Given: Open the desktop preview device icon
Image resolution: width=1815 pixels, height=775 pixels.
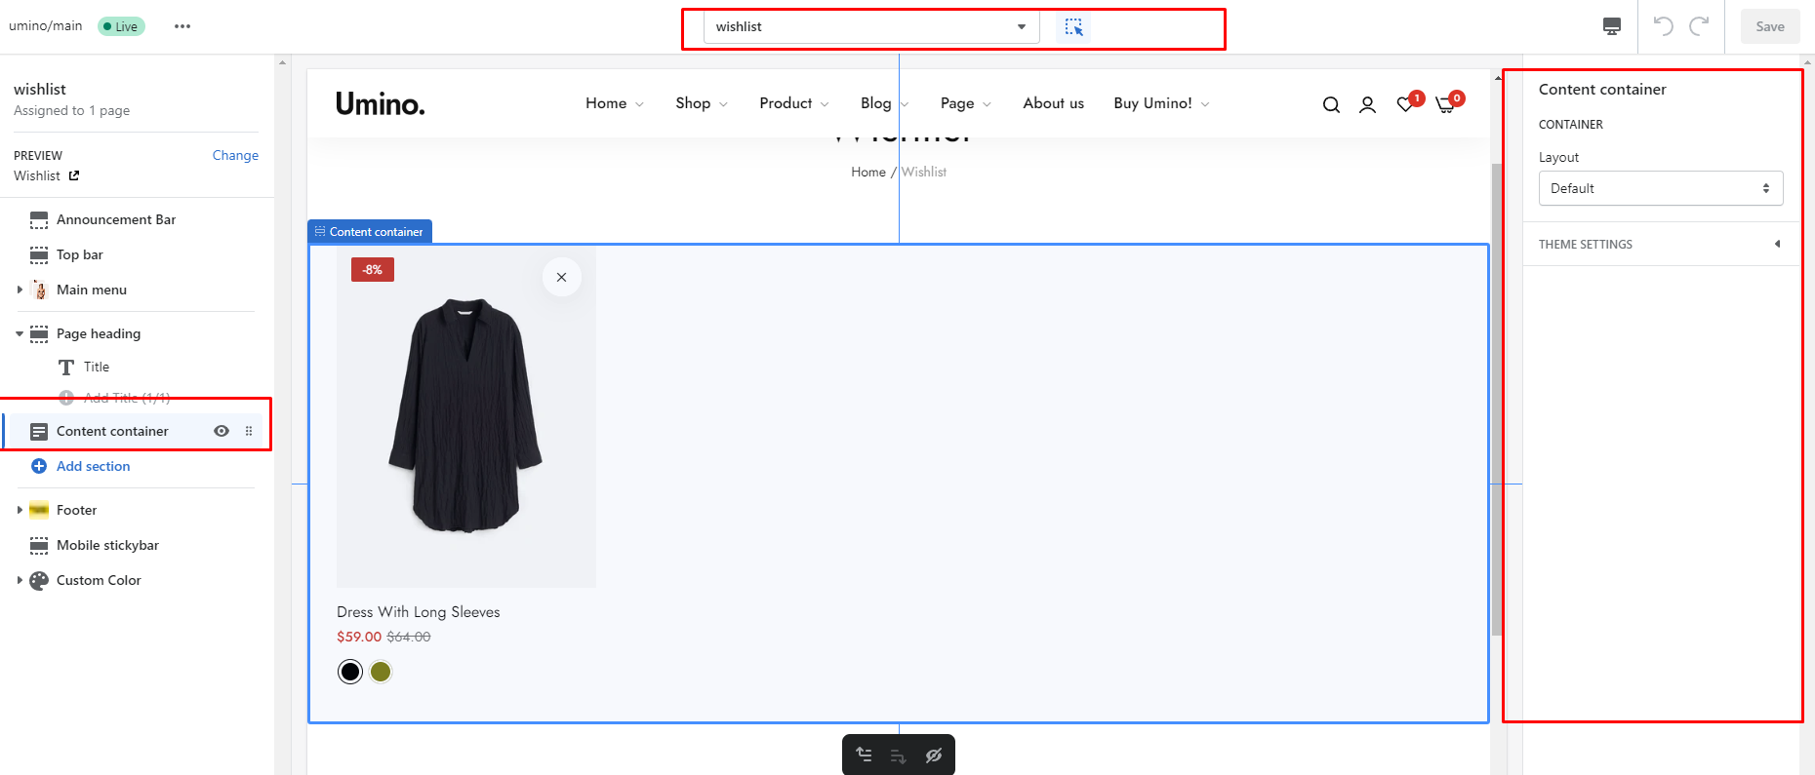Looking at the screenshot, I should pyautogui.click(x=1612, y=26).
